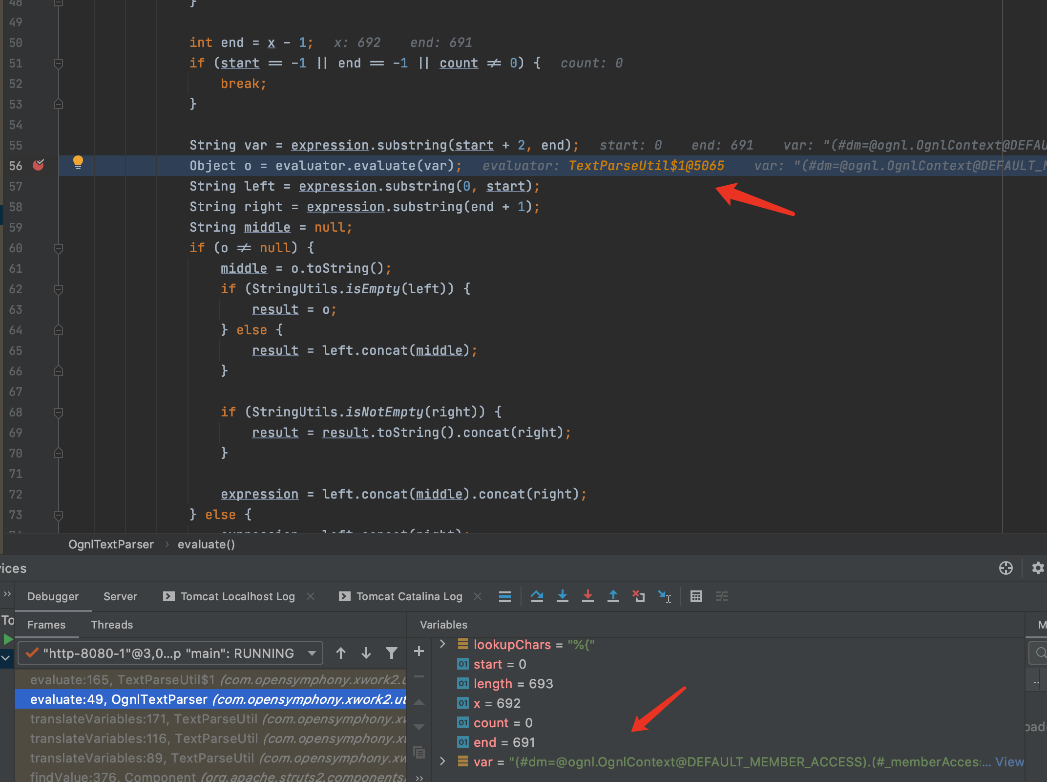Image resolution: width=1047 pixels, height=782 pixels.
Task: Click the duplicate watch icon
Action: click(x=419, y=752)
